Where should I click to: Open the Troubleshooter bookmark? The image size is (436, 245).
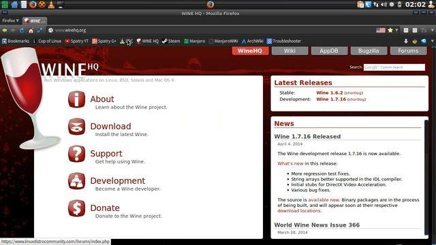(284, 41)
